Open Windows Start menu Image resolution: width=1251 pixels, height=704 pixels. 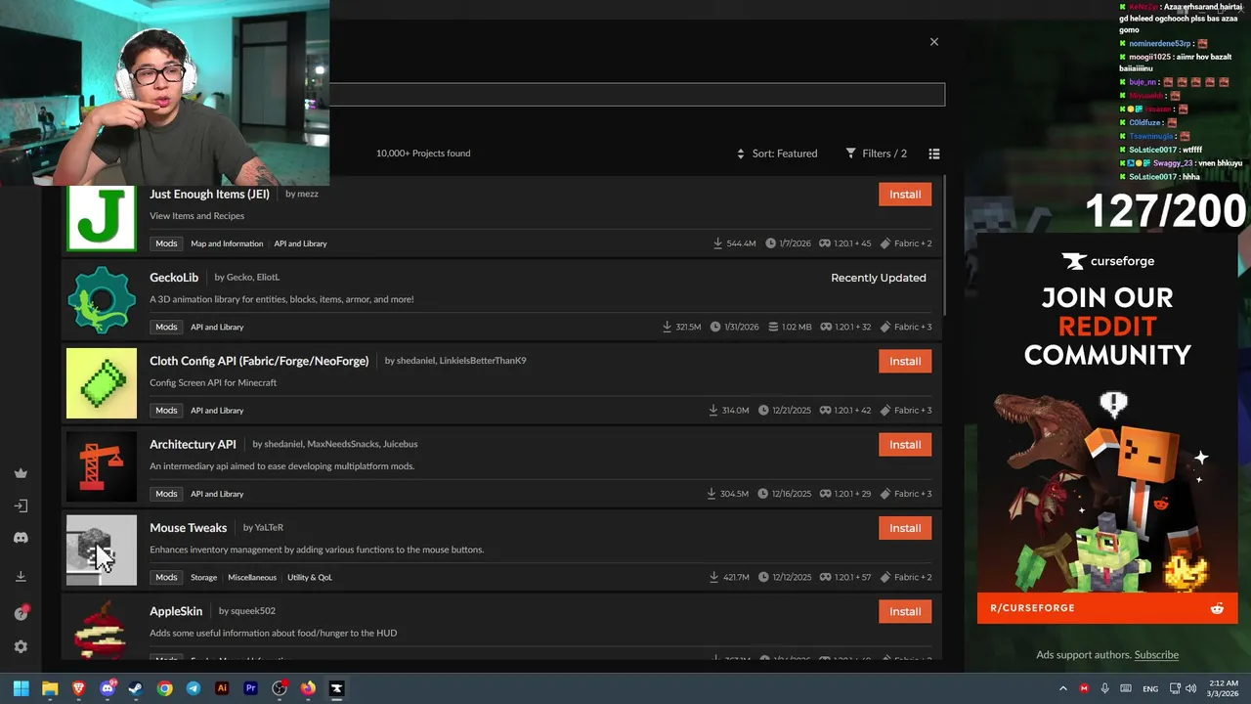click(x=22, y=688)
